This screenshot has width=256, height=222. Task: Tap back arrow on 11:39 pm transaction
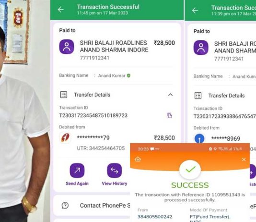click(195, 11)
